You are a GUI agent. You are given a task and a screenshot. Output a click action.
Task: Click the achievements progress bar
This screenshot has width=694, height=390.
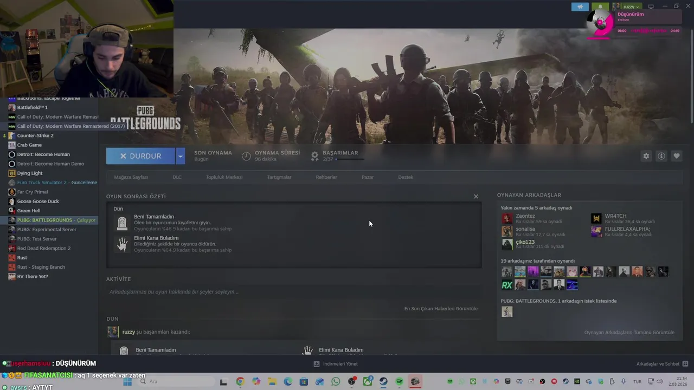(x=350, y=159)
